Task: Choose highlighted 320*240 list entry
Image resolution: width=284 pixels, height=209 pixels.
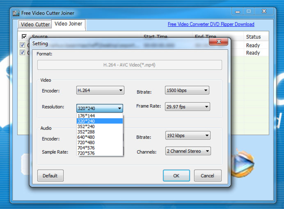Action: [100, 121]
